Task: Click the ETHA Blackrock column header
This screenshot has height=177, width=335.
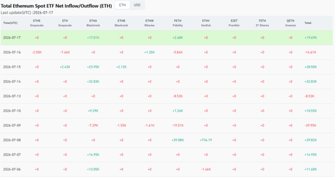Action: point(93,23)
